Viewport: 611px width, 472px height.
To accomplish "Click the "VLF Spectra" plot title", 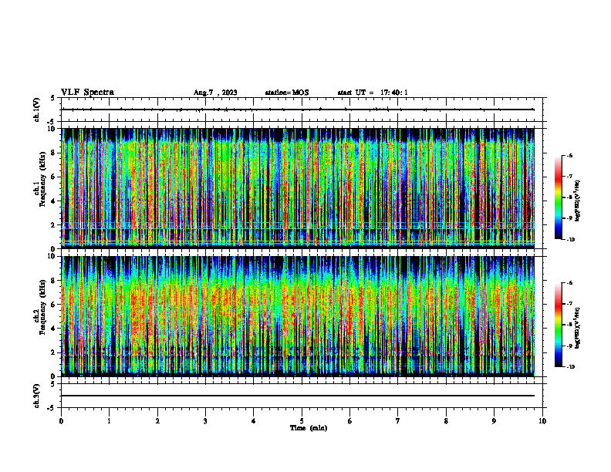I will (x=87, y=93).
